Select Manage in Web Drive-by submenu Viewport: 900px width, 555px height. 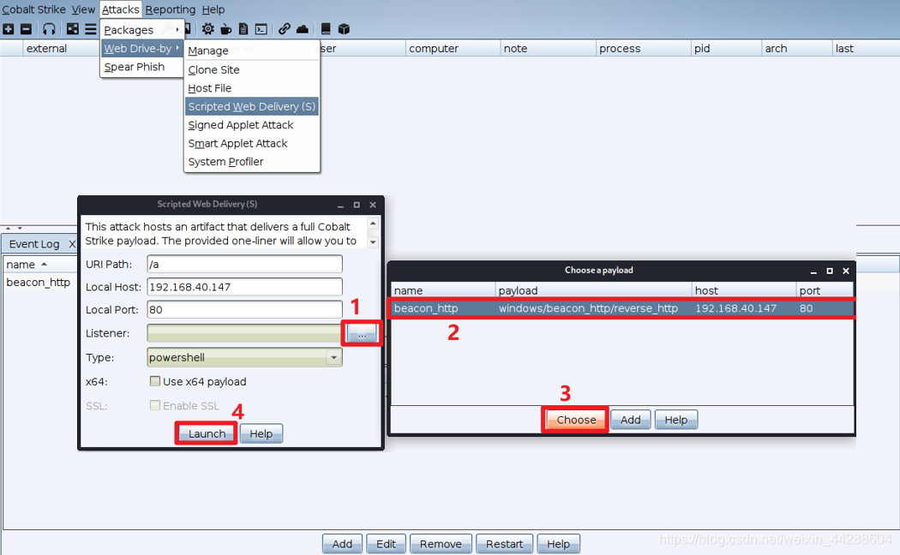point(251,51)
